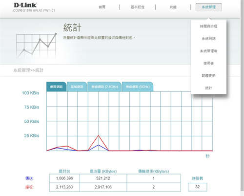The width and height of the screenshot is (244, 196).
Task: Select 韌體更新 (Firmware Upgrade) from dropdown
Action: coord(208,76)
